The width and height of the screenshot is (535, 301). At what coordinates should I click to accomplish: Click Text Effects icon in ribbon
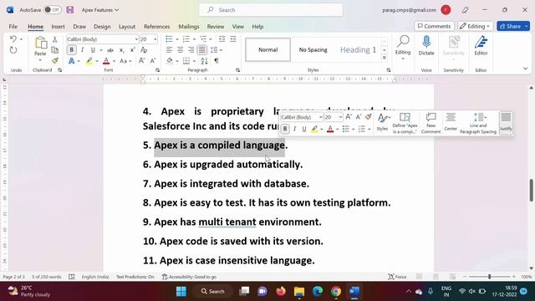(71, 61)
